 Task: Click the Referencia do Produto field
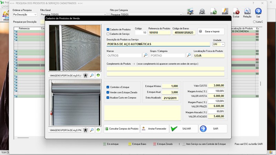coord(159,32)
